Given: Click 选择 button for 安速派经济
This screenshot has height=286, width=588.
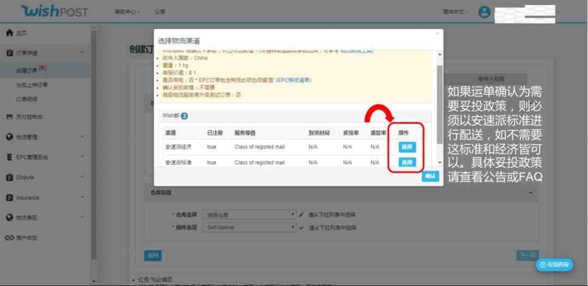Looking at the screenshot, I should pyautogui.click(x=407, y=147).
